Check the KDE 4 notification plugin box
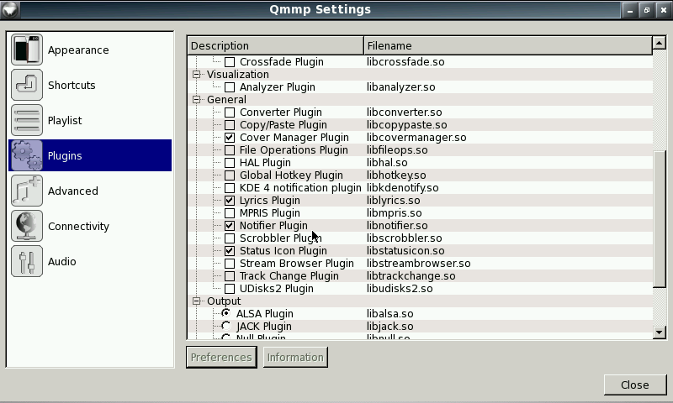This screenshot has height=403, width=673. [x=230, y=188]
